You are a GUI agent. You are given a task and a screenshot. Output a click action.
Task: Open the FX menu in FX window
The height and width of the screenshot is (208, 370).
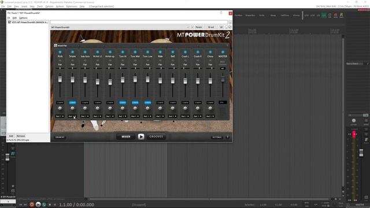pyautogui.click(x=9, y=18)
